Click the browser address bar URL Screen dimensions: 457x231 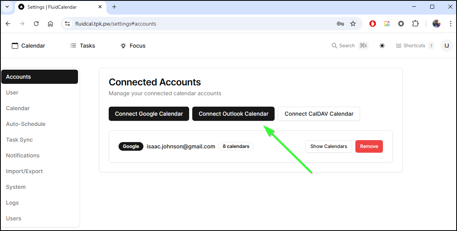(x=116, y=24)
